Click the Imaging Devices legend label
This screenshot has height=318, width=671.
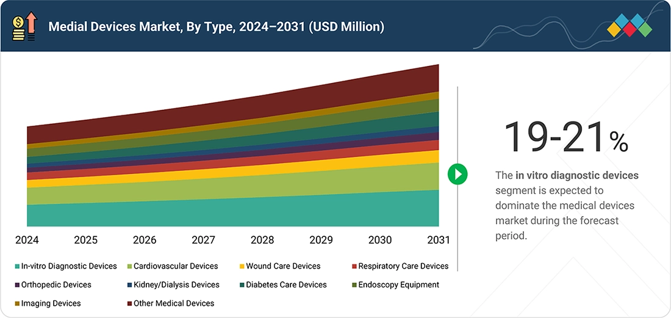tap(51, 303)
